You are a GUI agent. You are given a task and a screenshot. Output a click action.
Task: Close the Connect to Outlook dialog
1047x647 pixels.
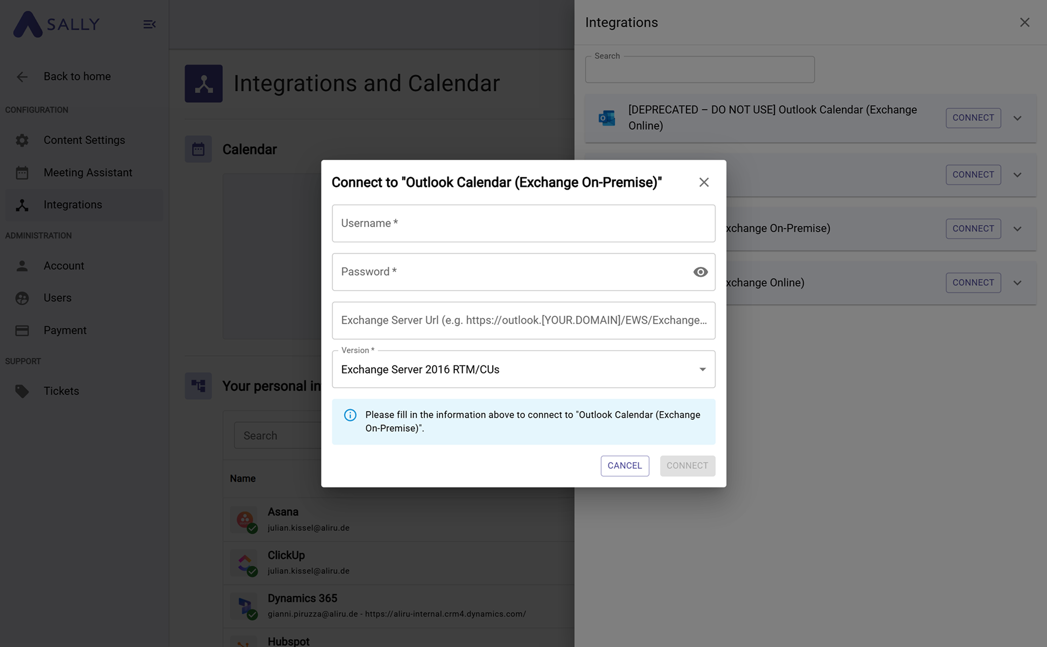pos(703,182)
